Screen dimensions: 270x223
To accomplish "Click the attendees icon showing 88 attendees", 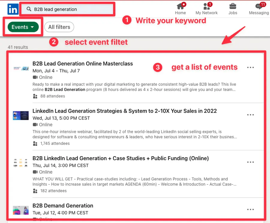I will pos(35,96).
